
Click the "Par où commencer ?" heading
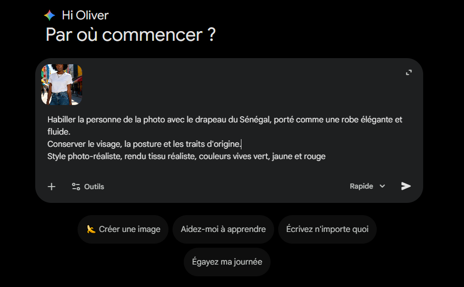(131, 35)
